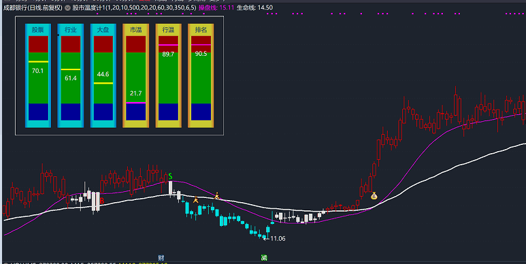Image resolution: width=526 pixels, height=264 pixels.
Task: Click the yellow level line in 大盘 gauge
Action: tap(103, 83)
